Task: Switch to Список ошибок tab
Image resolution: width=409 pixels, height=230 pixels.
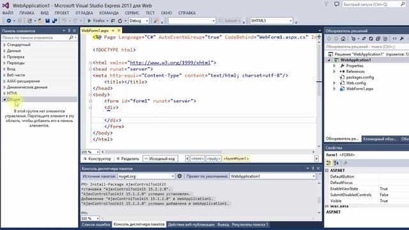Action: click(96, 224)
